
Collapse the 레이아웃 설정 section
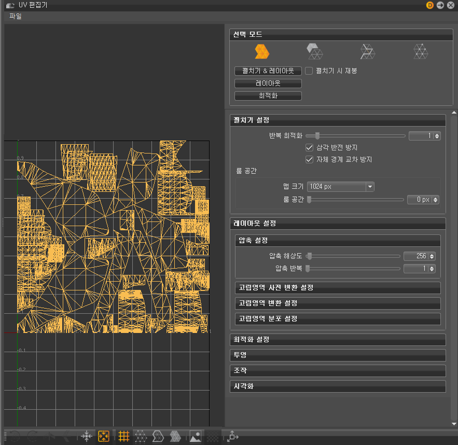tap(338, 224)
